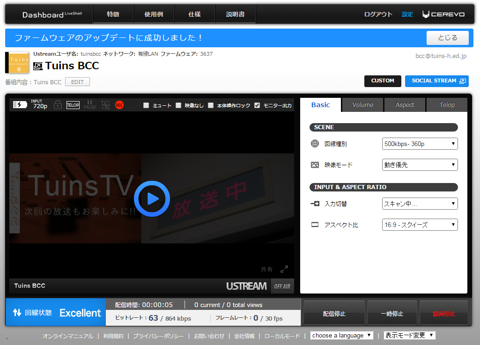Click the 配信停止 button to stop streaming

334,312
